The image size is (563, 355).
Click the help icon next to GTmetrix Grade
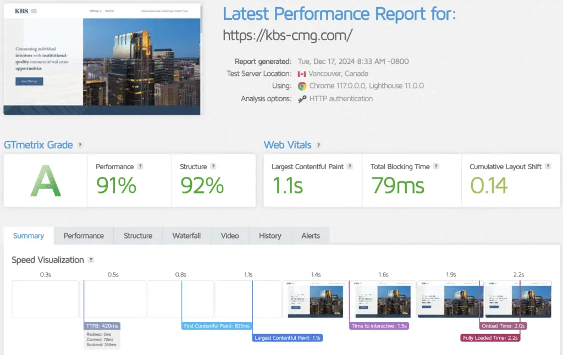click(x=80, y=146)
